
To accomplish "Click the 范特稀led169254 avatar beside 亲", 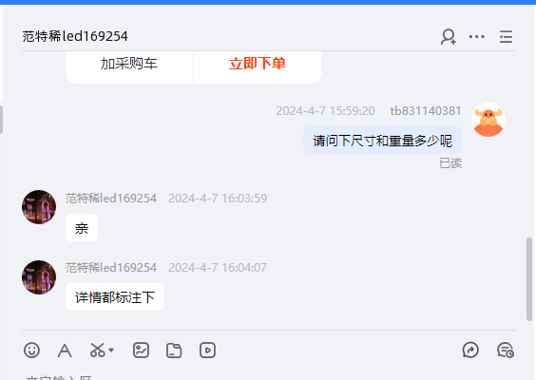I will tap(39, 207).
